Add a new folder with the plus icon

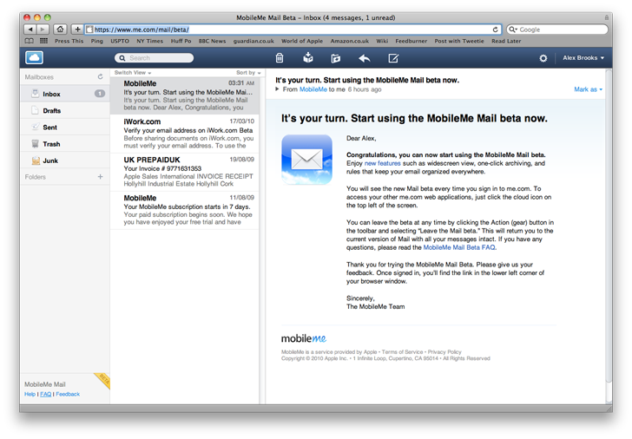101,176
